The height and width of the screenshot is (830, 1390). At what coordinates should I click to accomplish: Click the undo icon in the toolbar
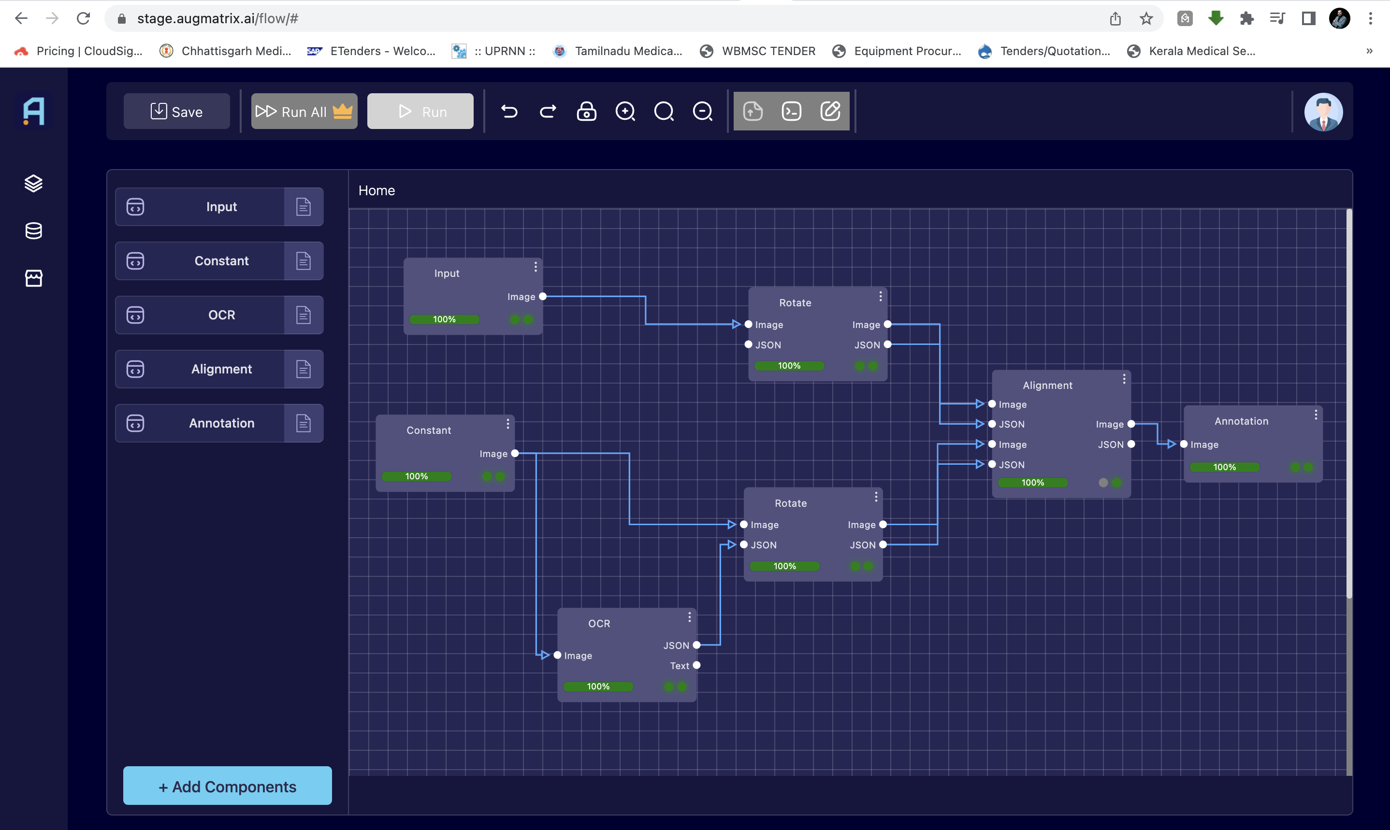pos(509,111)
